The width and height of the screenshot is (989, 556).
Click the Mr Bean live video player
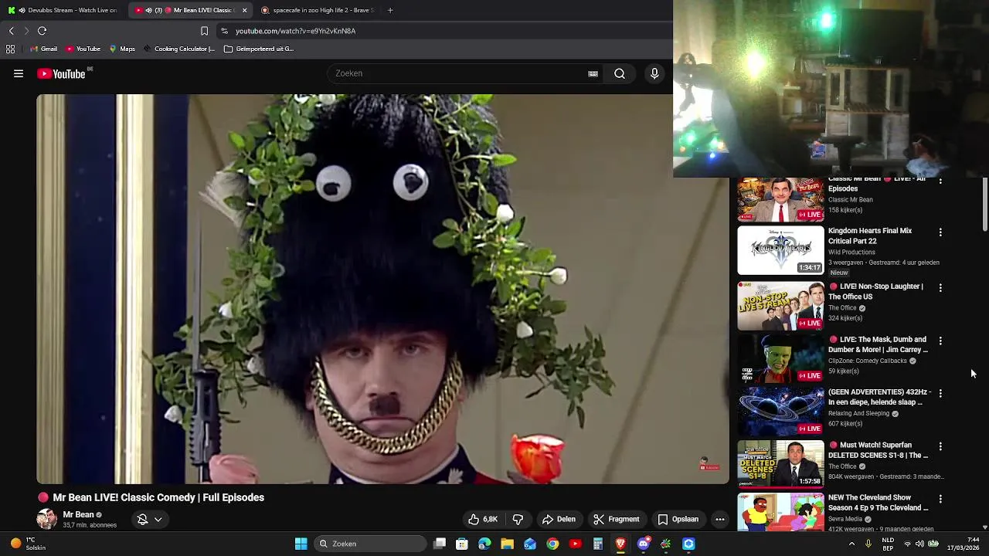[382, 289]
